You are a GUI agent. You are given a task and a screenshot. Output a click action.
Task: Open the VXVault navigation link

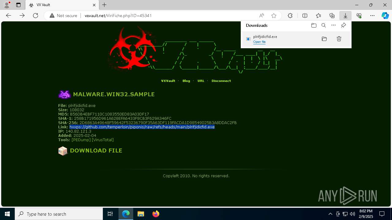[x=168, y=81]
